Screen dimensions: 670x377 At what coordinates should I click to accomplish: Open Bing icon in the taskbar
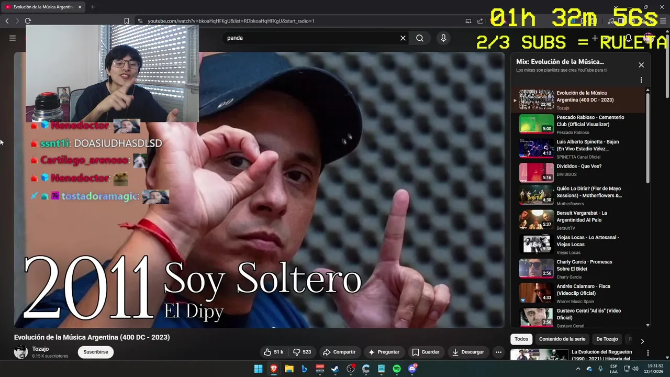tap(304, 369)
